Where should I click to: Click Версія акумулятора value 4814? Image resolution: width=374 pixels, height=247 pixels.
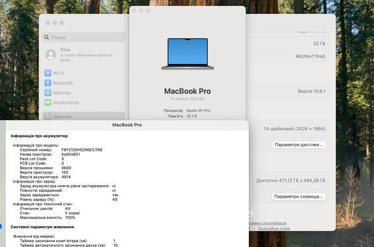tap(66, 177)
